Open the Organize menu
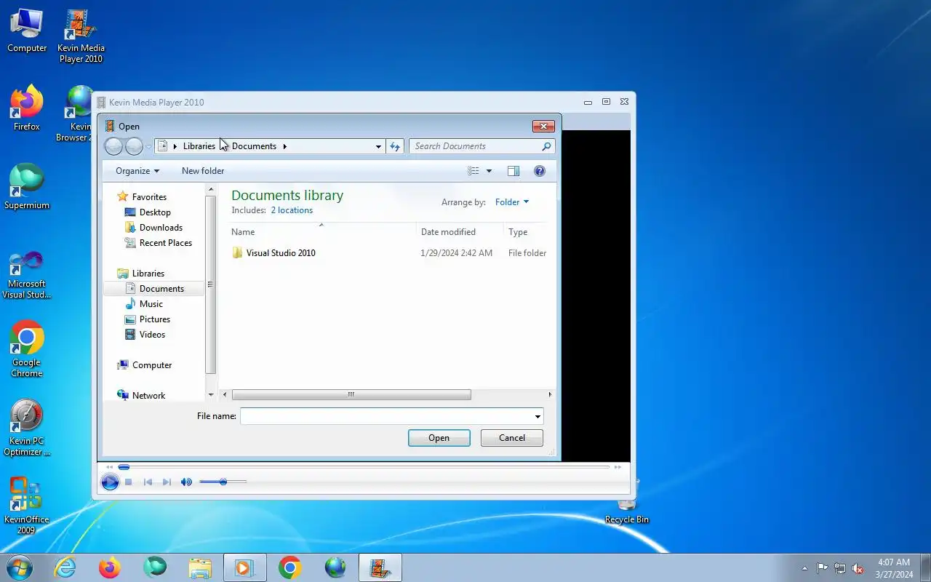Screen dimensions: 931x582 coord(137,171)
